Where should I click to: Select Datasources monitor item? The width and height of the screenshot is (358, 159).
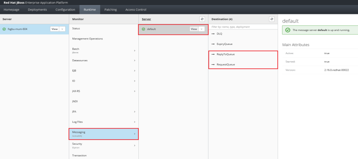[104, 60]
